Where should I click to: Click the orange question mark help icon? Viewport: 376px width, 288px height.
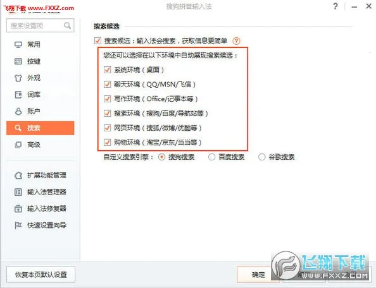click(236, 41)
